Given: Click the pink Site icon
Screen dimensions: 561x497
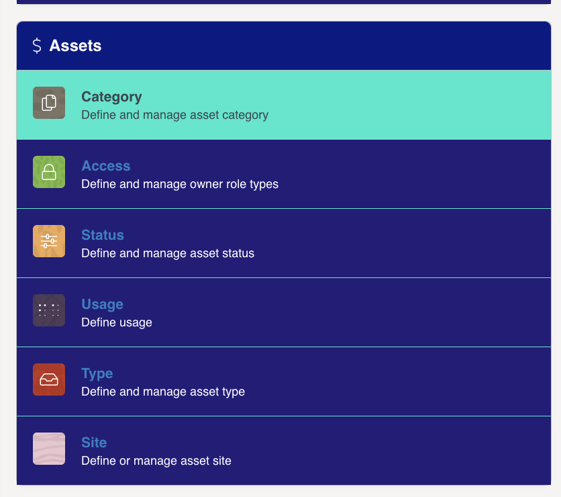Looking at the screenshot, I should pyautogui.click(x=49, y=448).
